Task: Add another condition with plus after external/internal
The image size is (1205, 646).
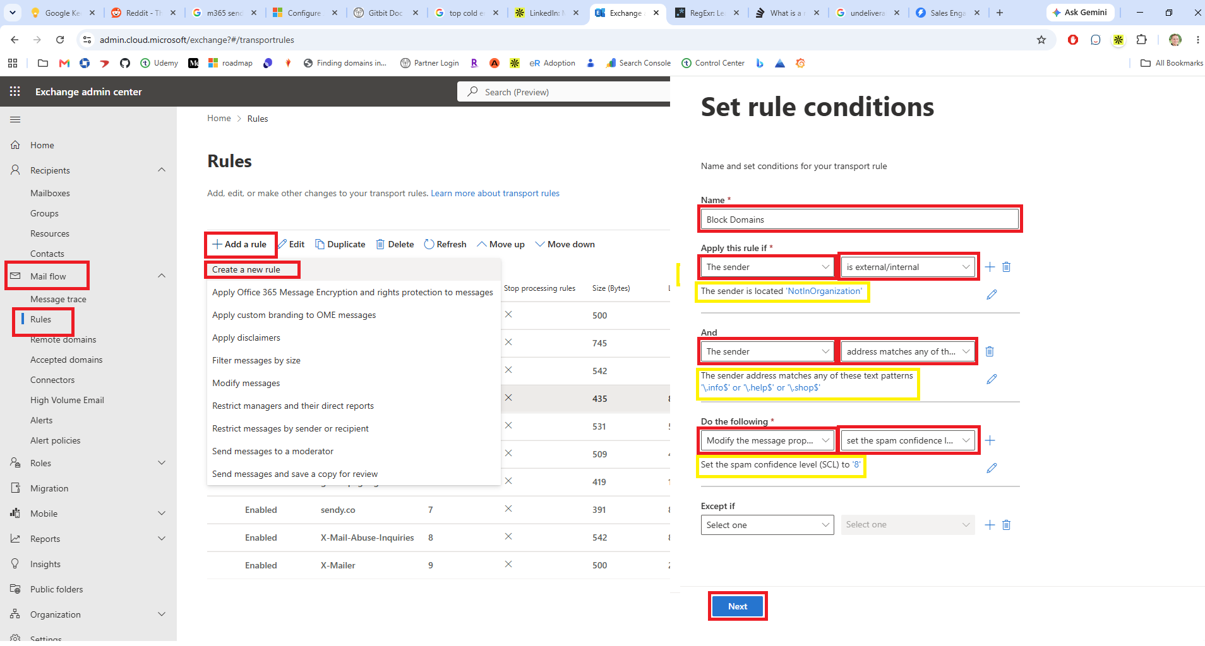Action: pyautogui.click(x=990, y=267)
